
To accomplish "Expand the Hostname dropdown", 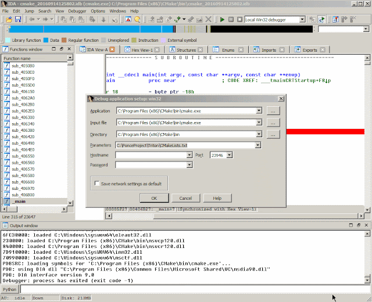I will click(189, 155).
